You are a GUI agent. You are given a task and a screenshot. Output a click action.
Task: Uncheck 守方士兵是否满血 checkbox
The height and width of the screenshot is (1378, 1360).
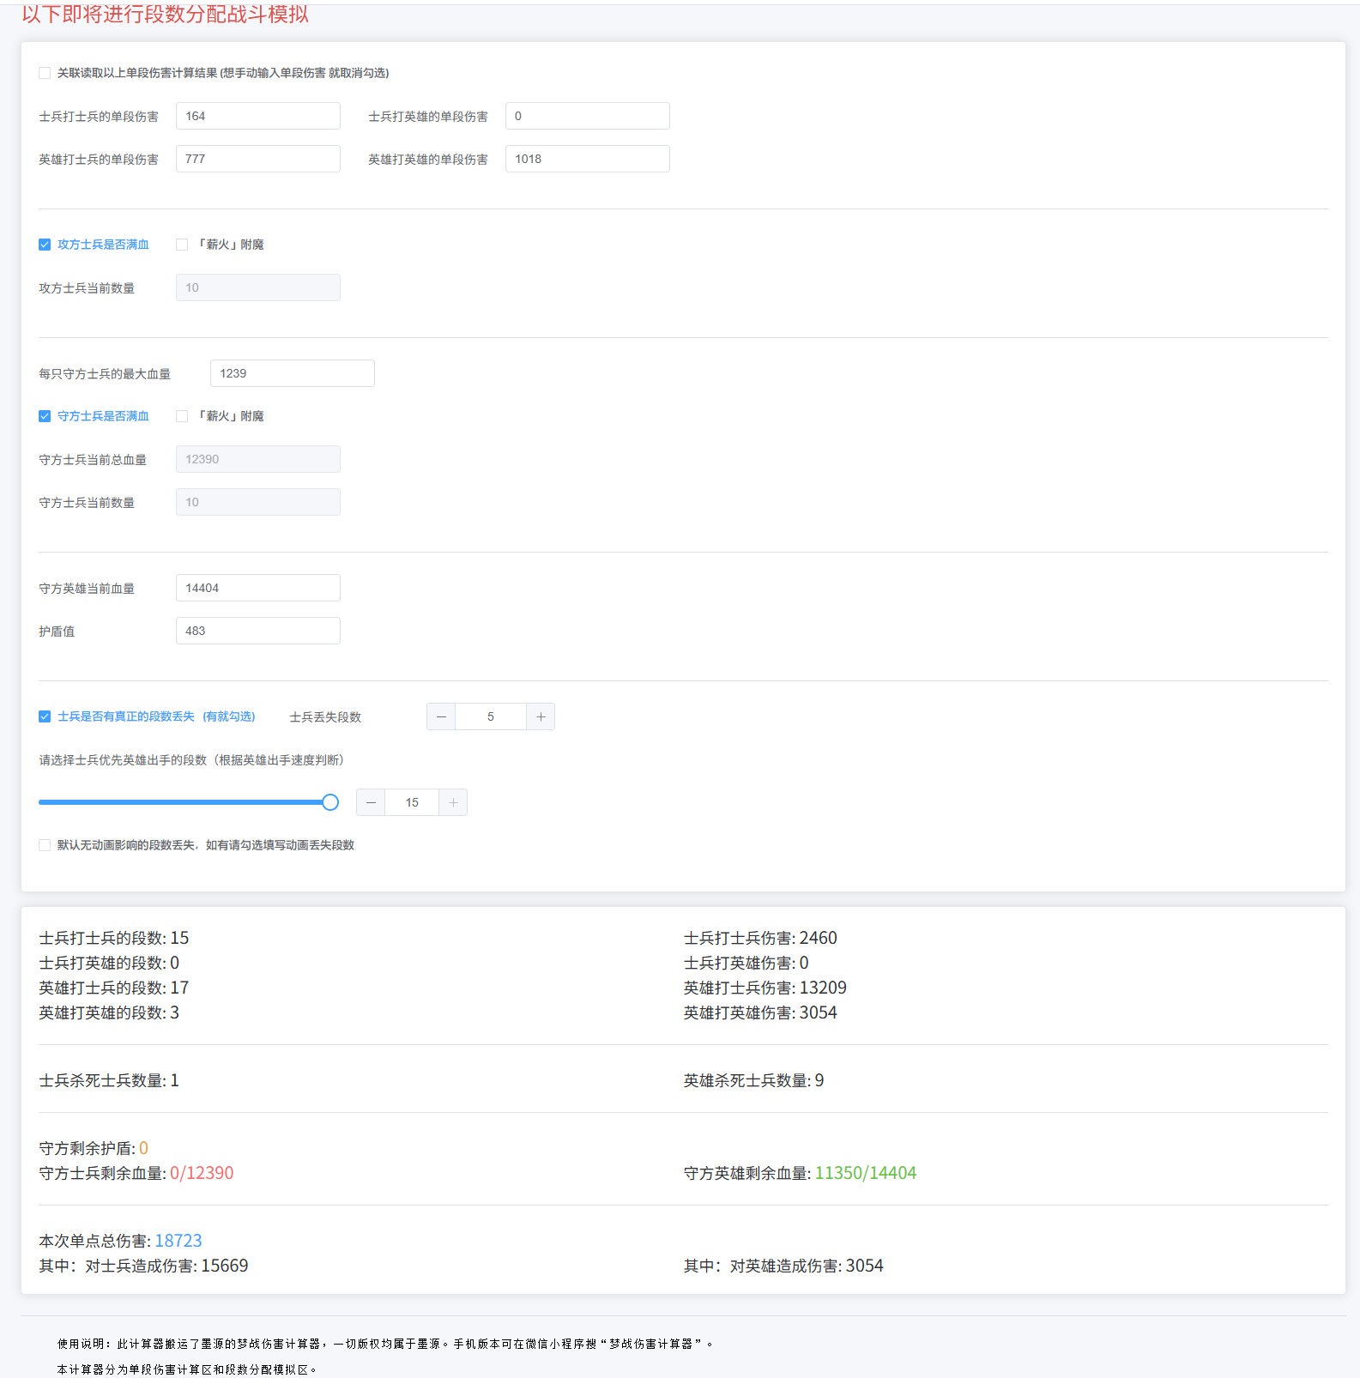pyautogui.click(x=45, y=416)
